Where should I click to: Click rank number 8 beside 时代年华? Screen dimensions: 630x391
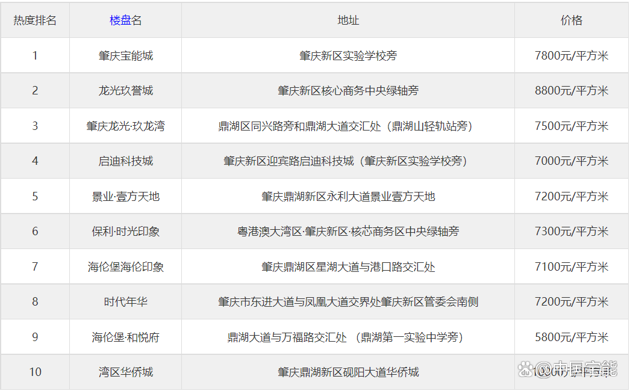click(35, 301)
